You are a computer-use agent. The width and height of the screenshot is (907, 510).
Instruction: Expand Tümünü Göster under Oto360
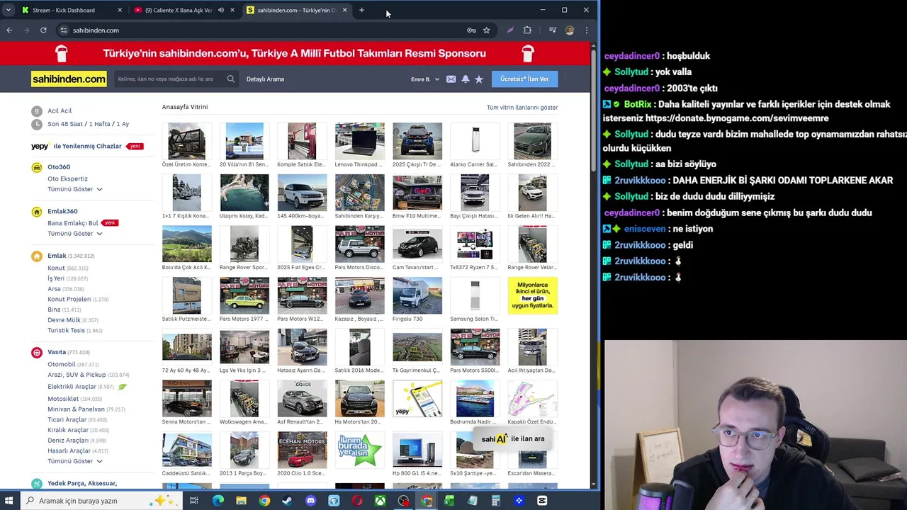point(75,189)
